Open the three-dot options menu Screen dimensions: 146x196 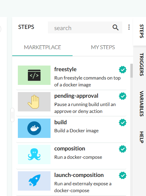point(129,27)
